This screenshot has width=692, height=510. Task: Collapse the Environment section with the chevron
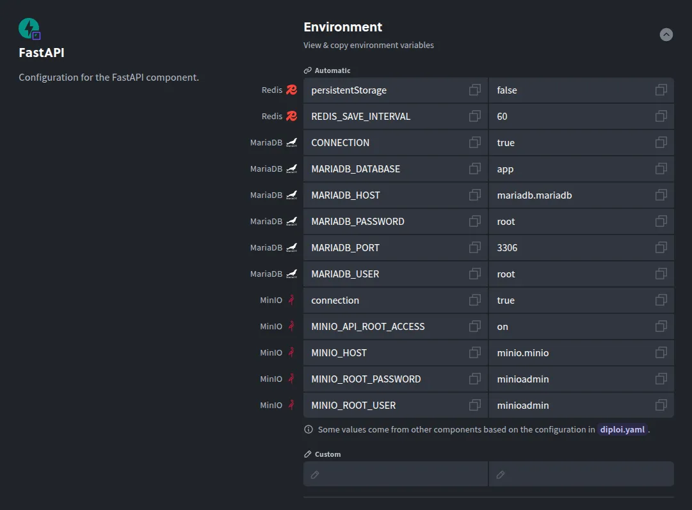point(666,35)
